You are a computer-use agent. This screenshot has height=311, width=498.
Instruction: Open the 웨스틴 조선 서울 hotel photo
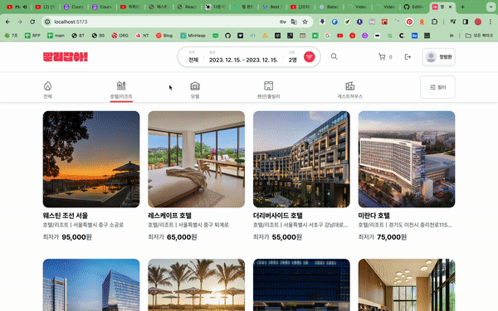[x=91, y=159]
